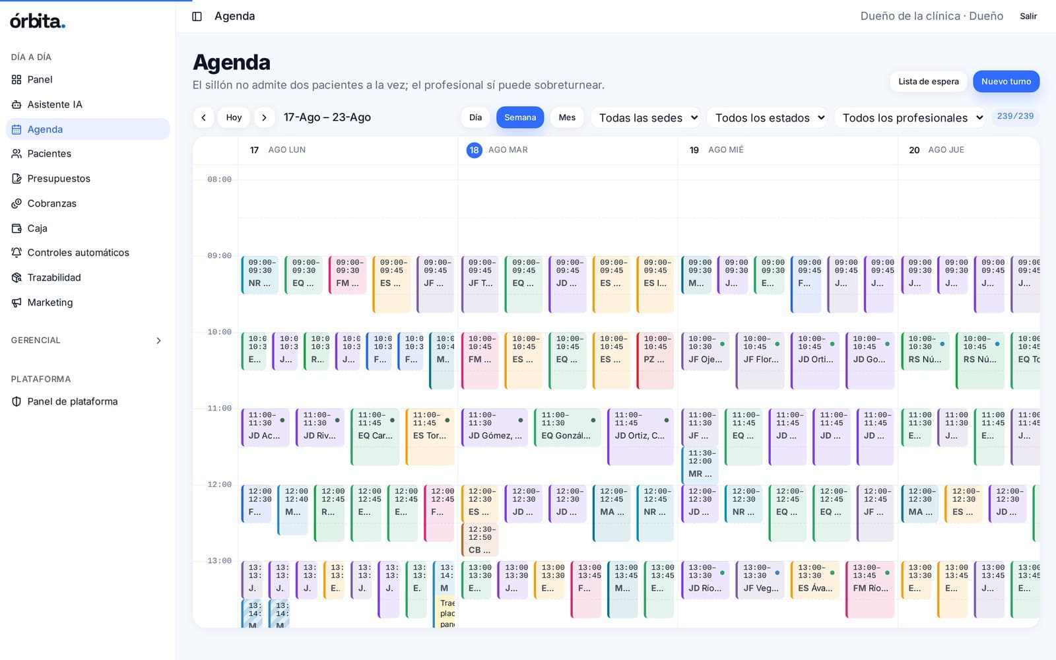Click the 239/239 appointment counter
Viewport: 1056px width, 660px height.
coord(1015,117)
